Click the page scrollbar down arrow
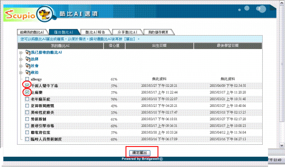Image resolution: width=285 pixels, height=167 pixels. tap(282, 145)
